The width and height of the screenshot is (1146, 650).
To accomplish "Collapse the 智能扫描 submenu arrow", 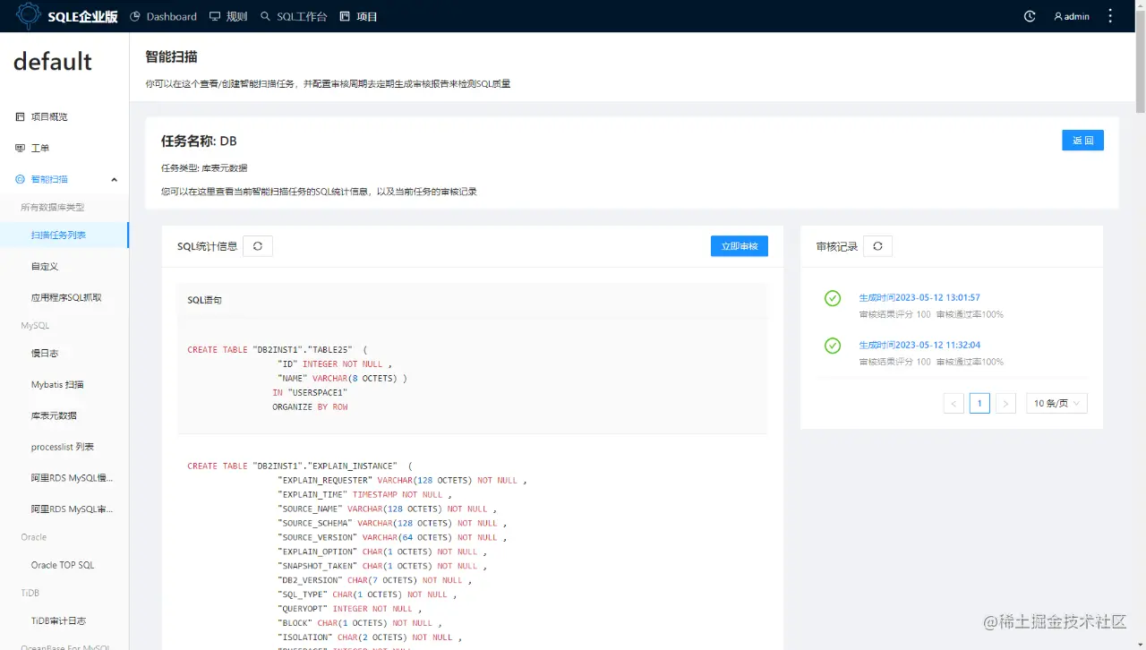I will click(x=114, y=179).
